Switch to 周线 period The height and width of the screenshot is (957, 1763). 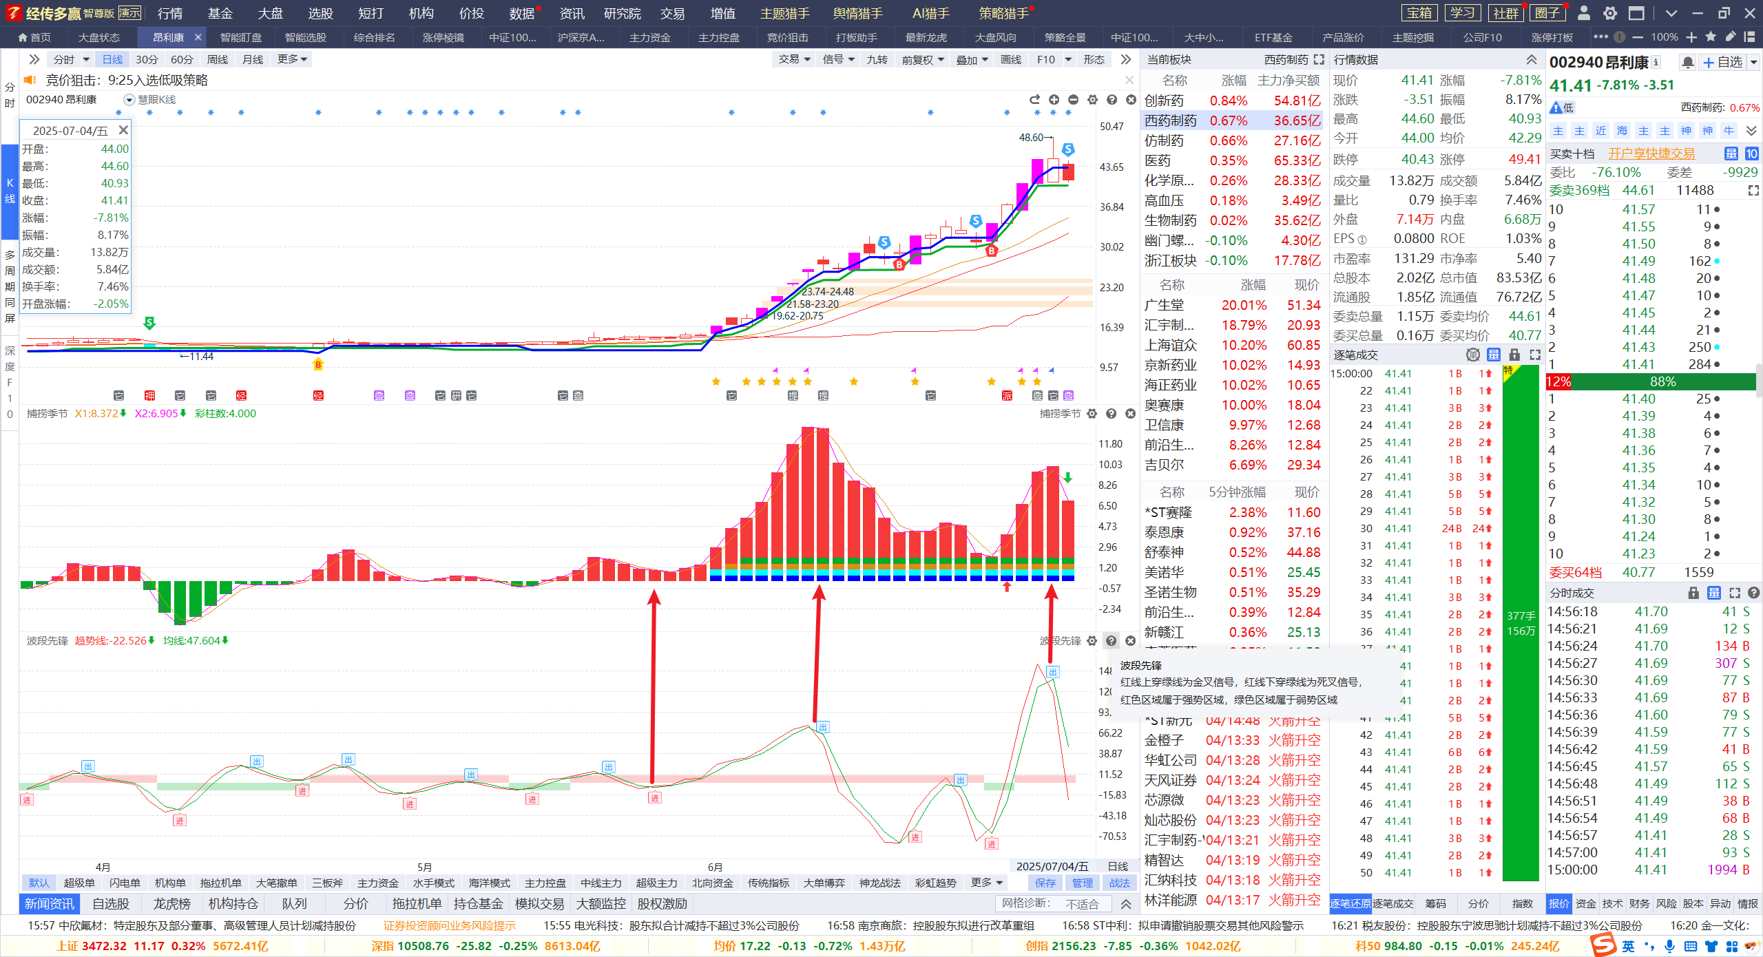point(218,60)
